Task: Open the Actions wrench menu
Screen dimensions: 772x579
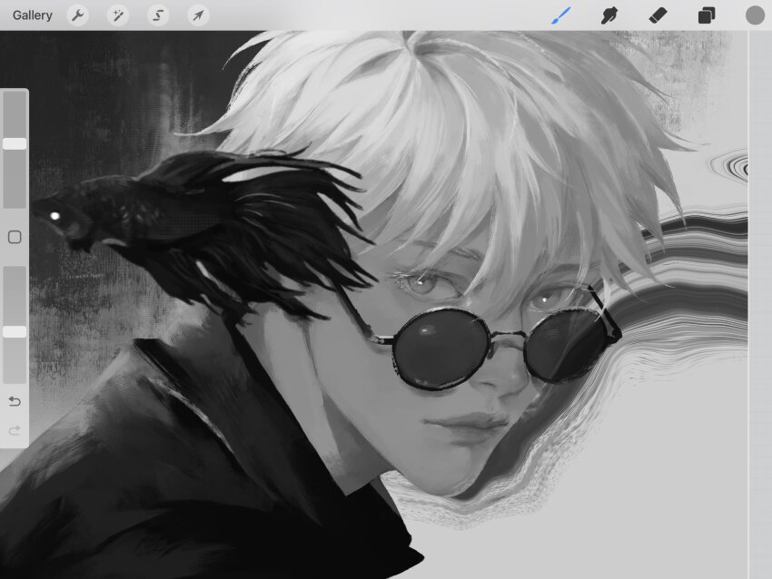Action: (78, 15)
